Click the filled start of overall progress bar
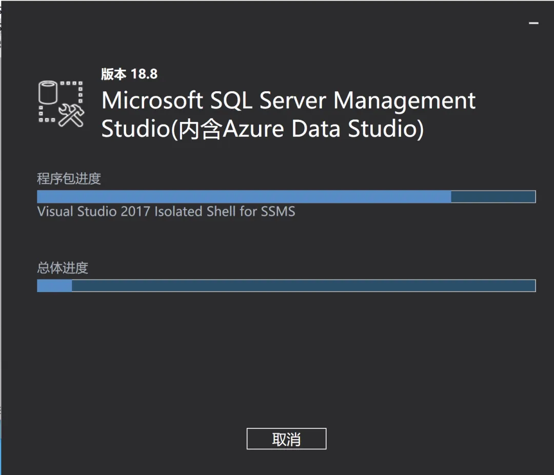This screenshot has height=475, width=554. pos(54,285)
